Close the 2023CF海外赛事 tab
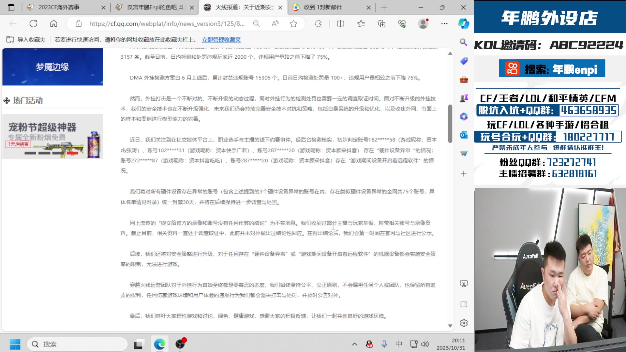Image resolution: width=626 pixels, height=352 pixels. pyautogui.click(x=103, y=7)
